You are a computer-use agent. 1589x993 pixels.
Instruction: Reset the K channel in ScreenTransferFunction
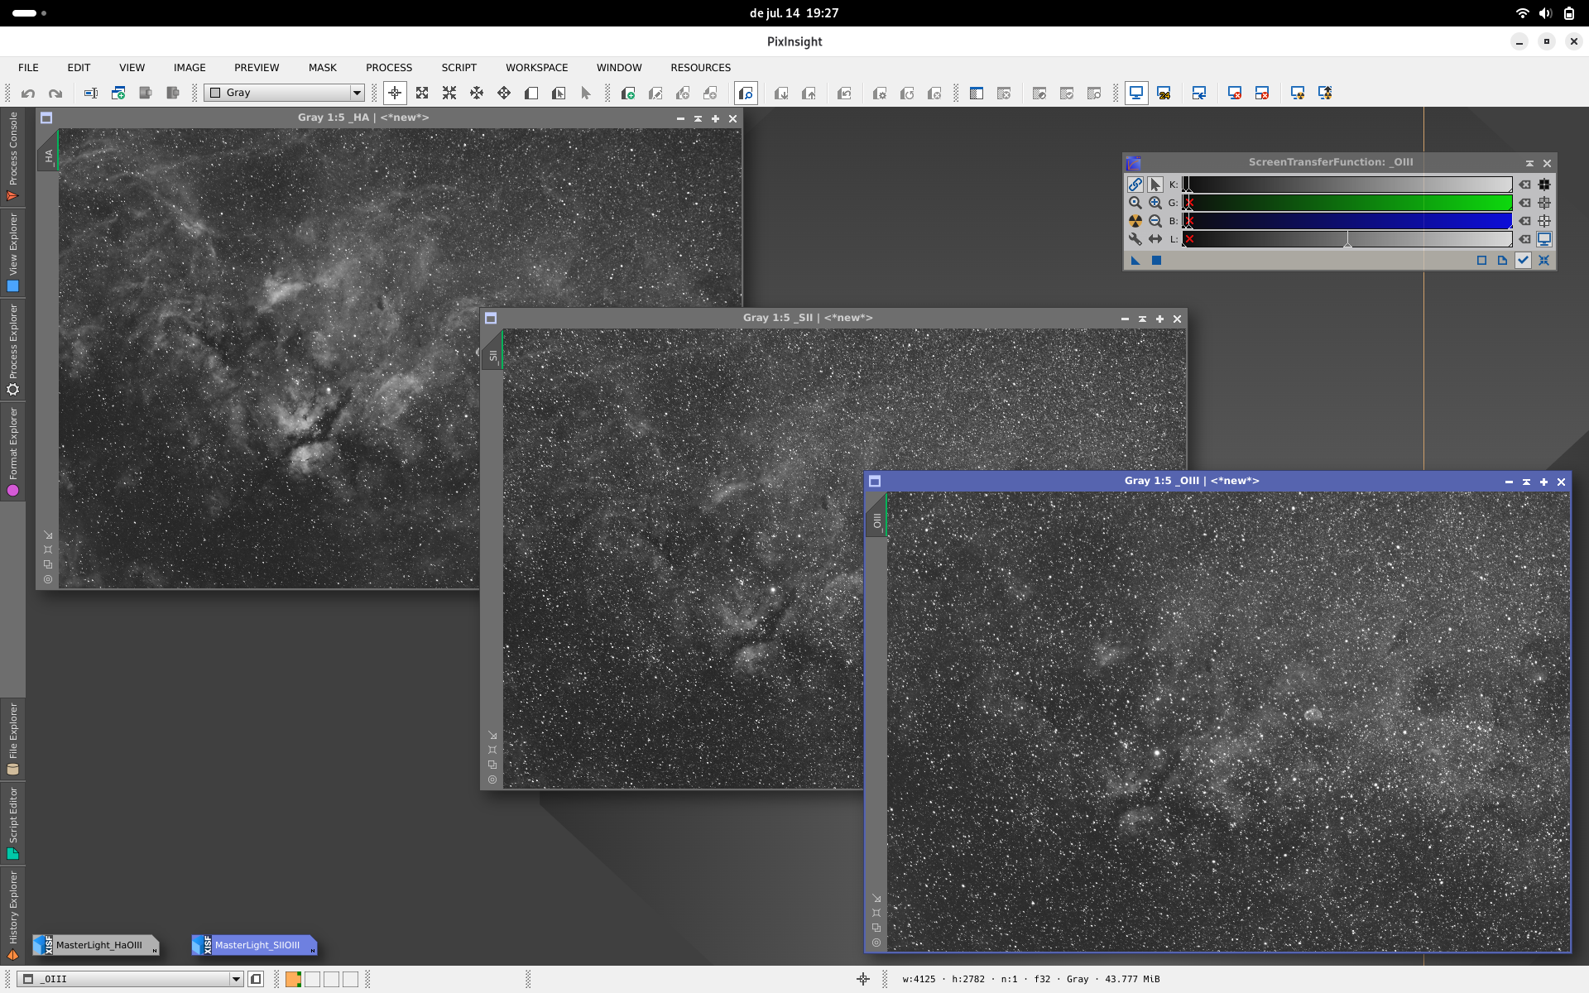1524,185
